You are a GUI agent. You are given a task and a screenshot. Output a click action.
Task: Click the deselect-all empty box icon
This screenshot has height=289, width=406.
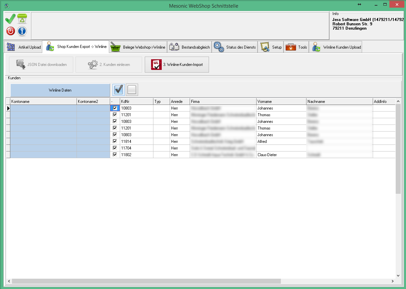click(x=132, y=90)
